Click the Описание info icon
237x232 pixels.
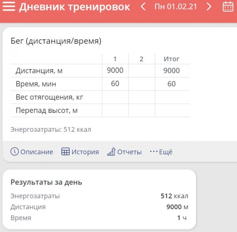(x=15, y=151)
